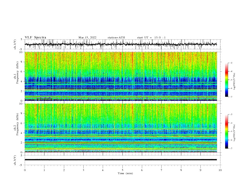Click the 6 kHz tick on ch.1 frequency axis
Viewport: 248px width, 191px height.
(x=22, y=71)
